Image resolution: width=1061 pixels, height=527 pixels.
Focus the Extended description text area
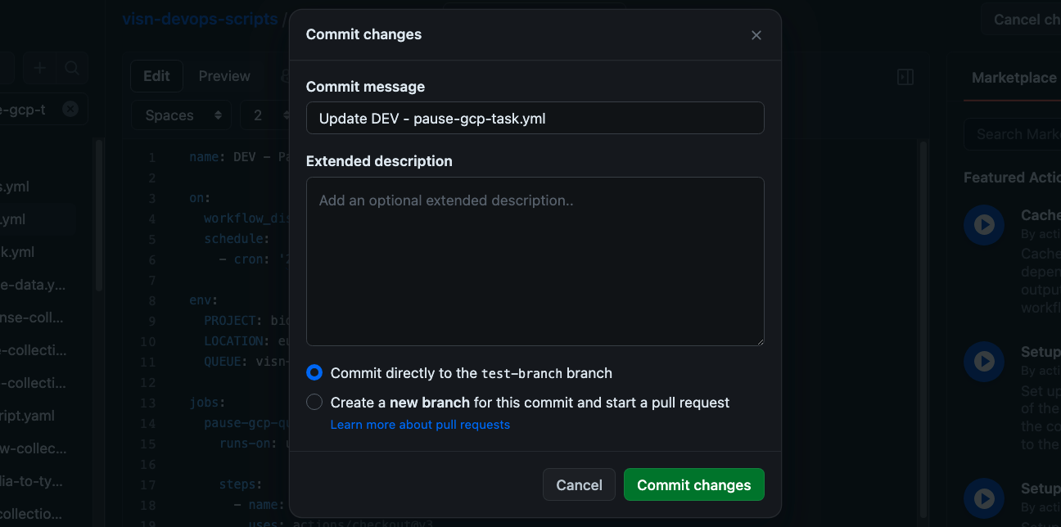tap(535, 261)
